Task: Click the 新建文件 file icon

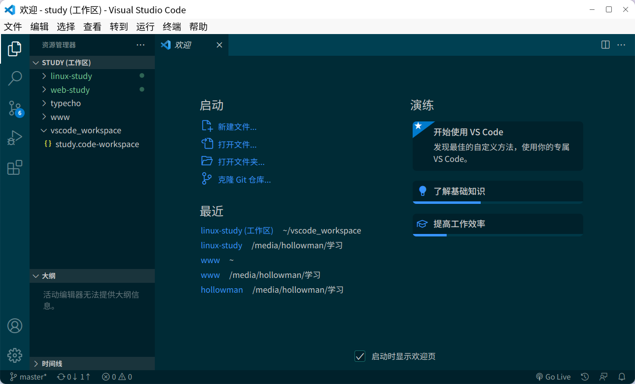Action: pos(207,126)
